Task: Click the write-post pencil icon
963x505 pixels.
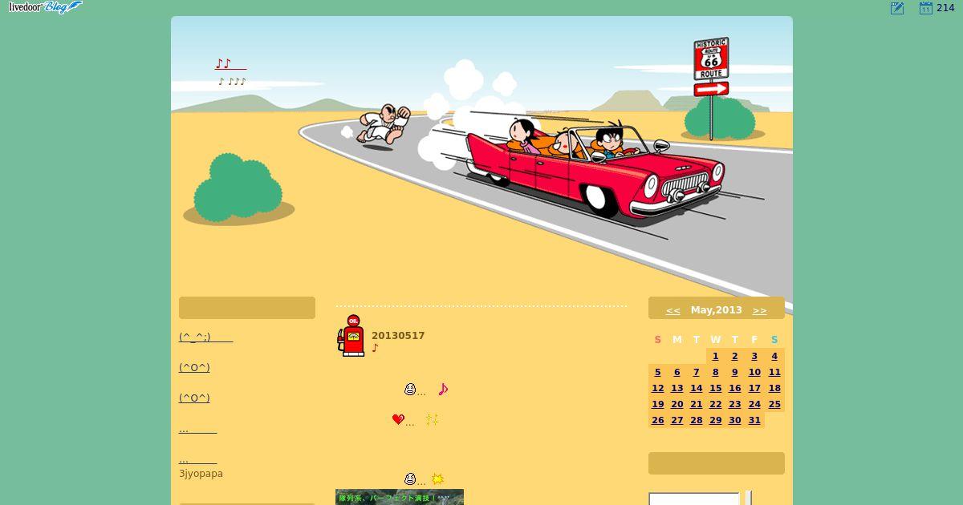Action: (897, 8)
